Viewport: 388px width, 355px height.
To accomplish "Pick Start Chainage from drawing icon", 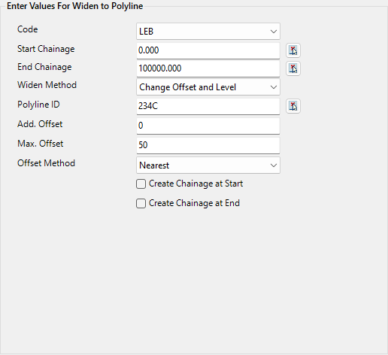I will pyautogui.click(x=293, y=50).
